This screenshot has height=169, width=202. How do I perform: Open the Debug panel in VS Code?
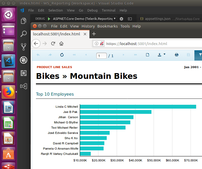pyautogui.click(x=24, y=60)
